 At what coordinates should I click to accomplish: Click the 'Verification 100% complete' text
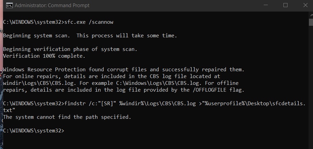coord(44,56)
